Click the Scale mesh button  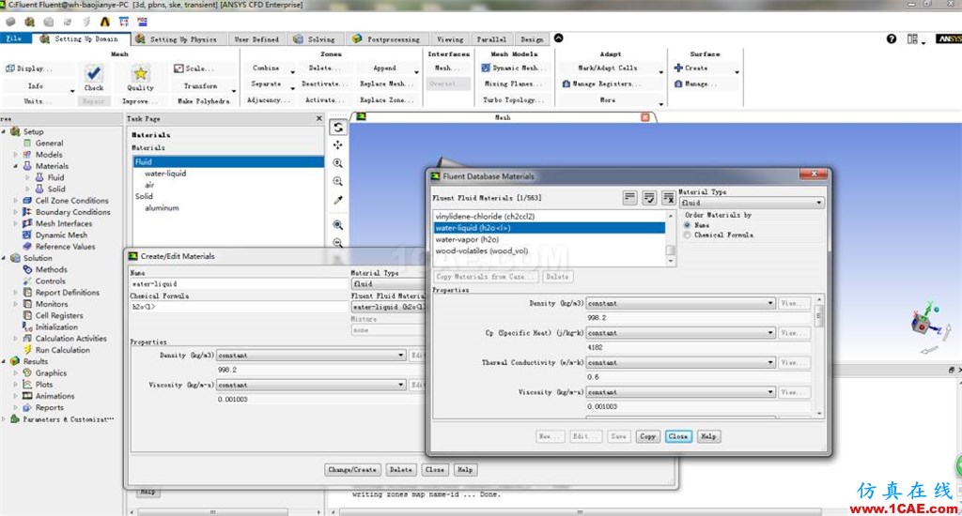[x=194, y=68]
